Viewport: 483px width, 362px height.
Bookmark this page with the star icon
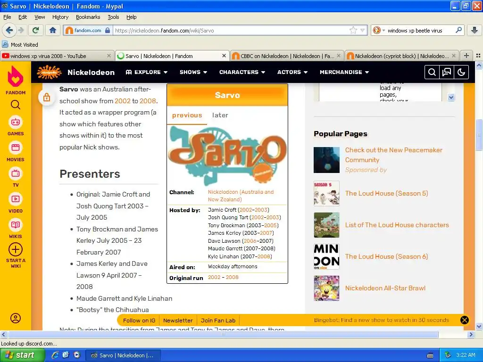(x=353, y=30)
